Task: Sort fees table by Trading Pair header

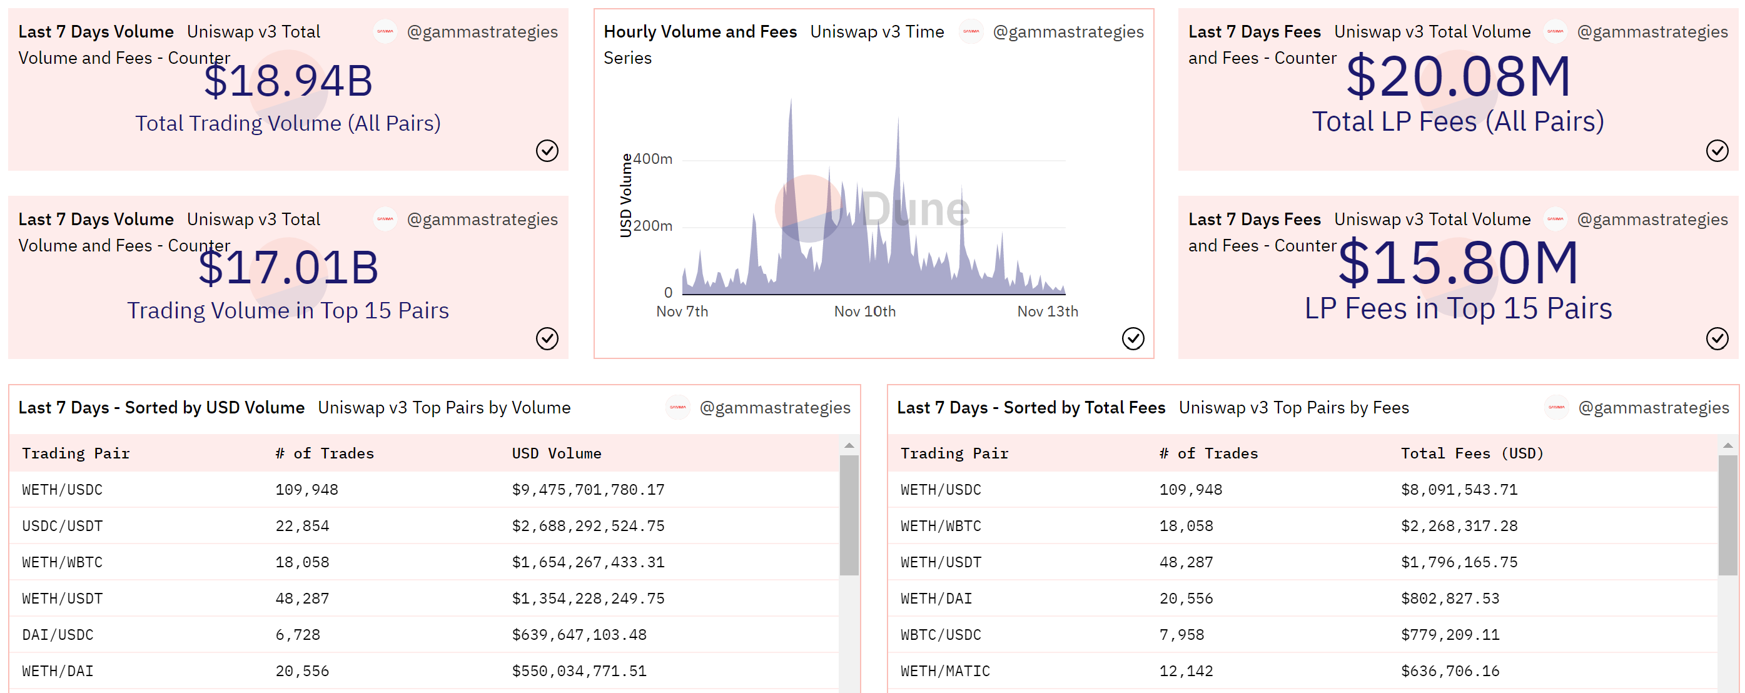Action: (x=954, y=453)
